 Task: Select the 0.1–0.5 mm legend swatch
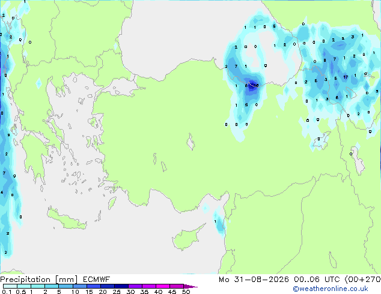pyautogui.click(x=10, y=286)
